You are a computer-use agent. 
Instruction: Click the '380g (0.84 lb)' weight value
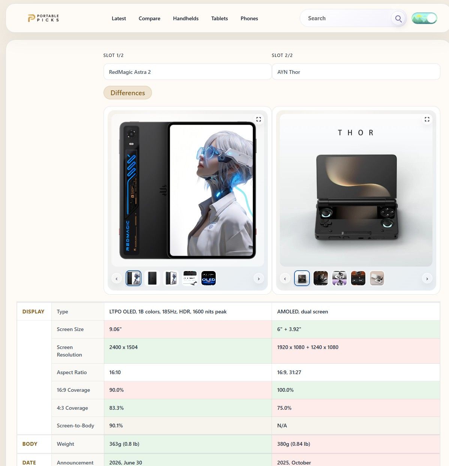(294, 444)
